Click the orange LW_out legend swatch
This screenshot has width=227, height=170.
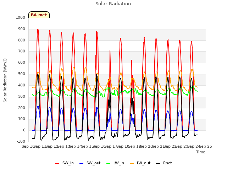[132, 164]
